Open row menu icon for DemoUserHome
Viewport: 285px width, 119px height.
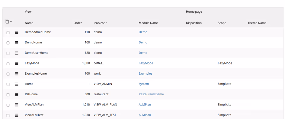pyautogui.click(x=17, y=53)
